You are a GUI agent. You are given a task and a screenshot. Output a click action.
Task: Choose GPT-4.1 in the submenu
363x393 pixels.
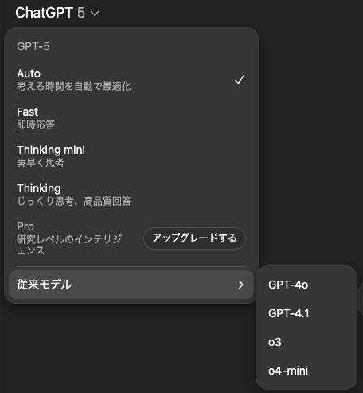point(289,313)
